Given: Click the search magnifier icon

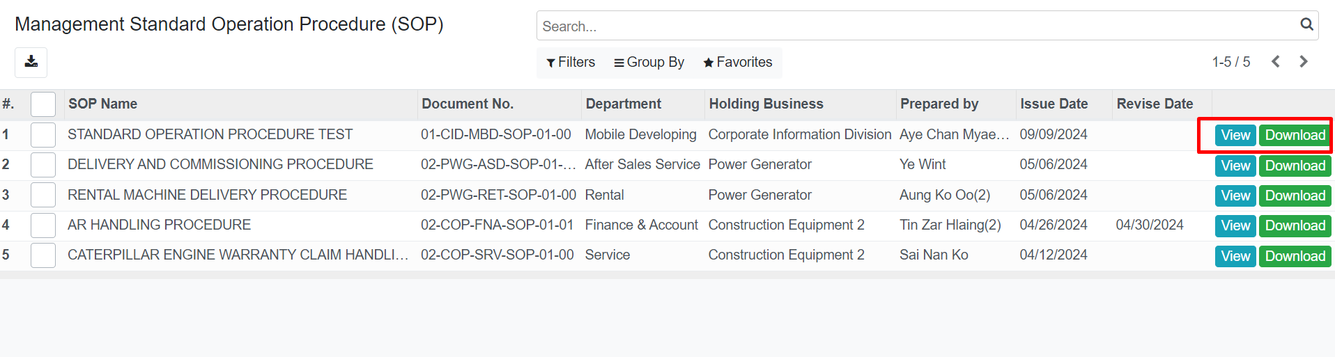Looking at the screenshot, I should [1306, 25].
